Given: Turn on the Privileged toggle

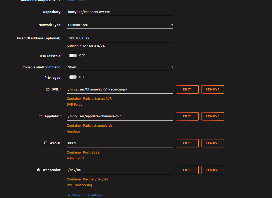Looking at the screenshot, I should pos(73,77).
